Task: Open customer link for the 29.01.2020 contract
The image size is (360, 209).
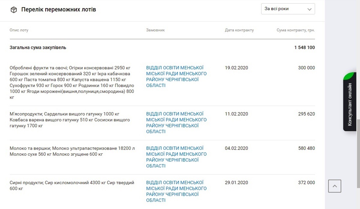Action: (176, 191)
